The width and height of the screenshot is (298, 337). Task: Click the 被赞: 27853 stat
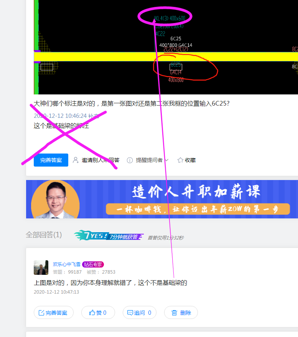coord(101,272)
